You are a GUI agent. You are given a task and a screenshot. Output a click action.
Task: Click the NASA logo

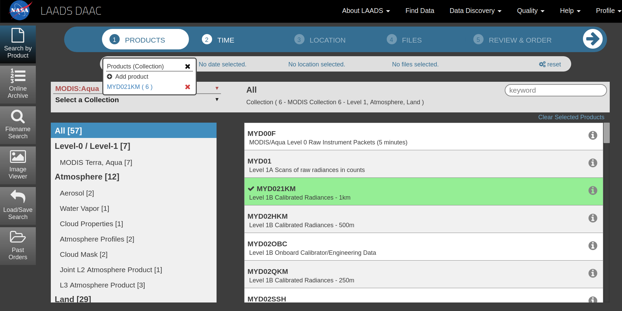[x=20, y=11]
